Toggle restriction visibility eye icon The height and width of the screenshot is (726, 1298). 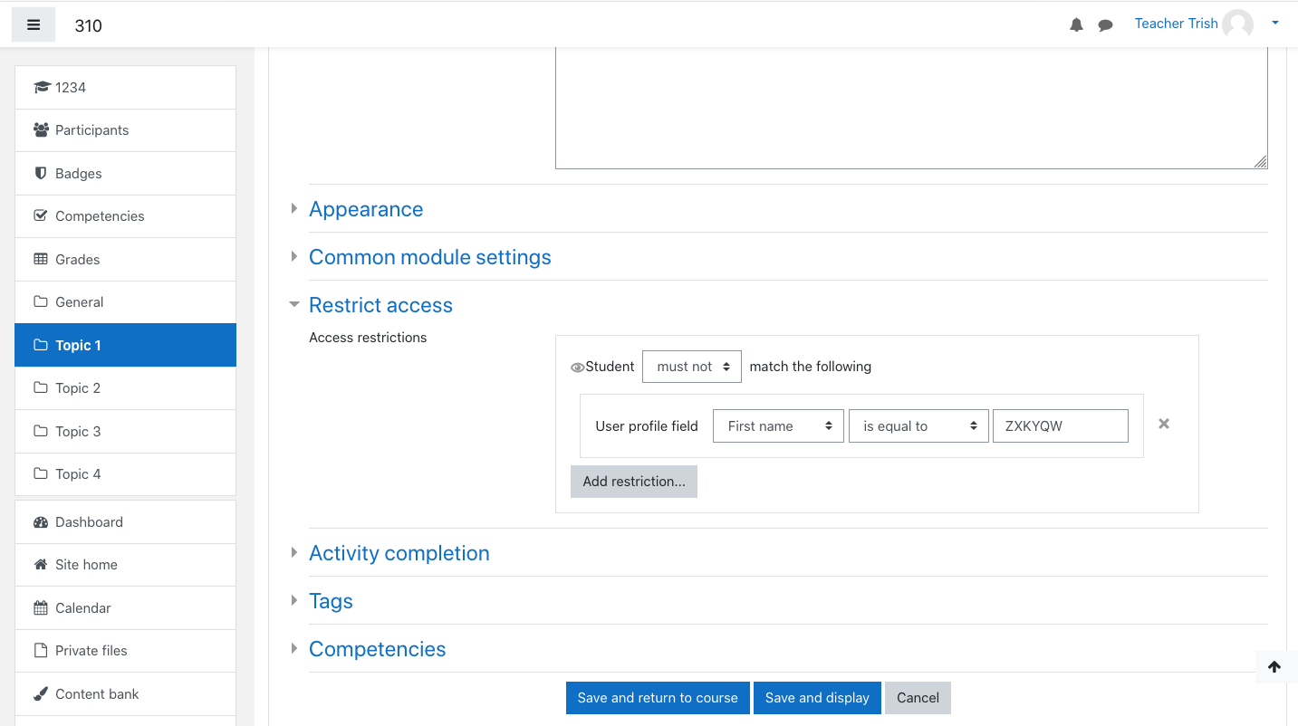(x=577, y=368)
